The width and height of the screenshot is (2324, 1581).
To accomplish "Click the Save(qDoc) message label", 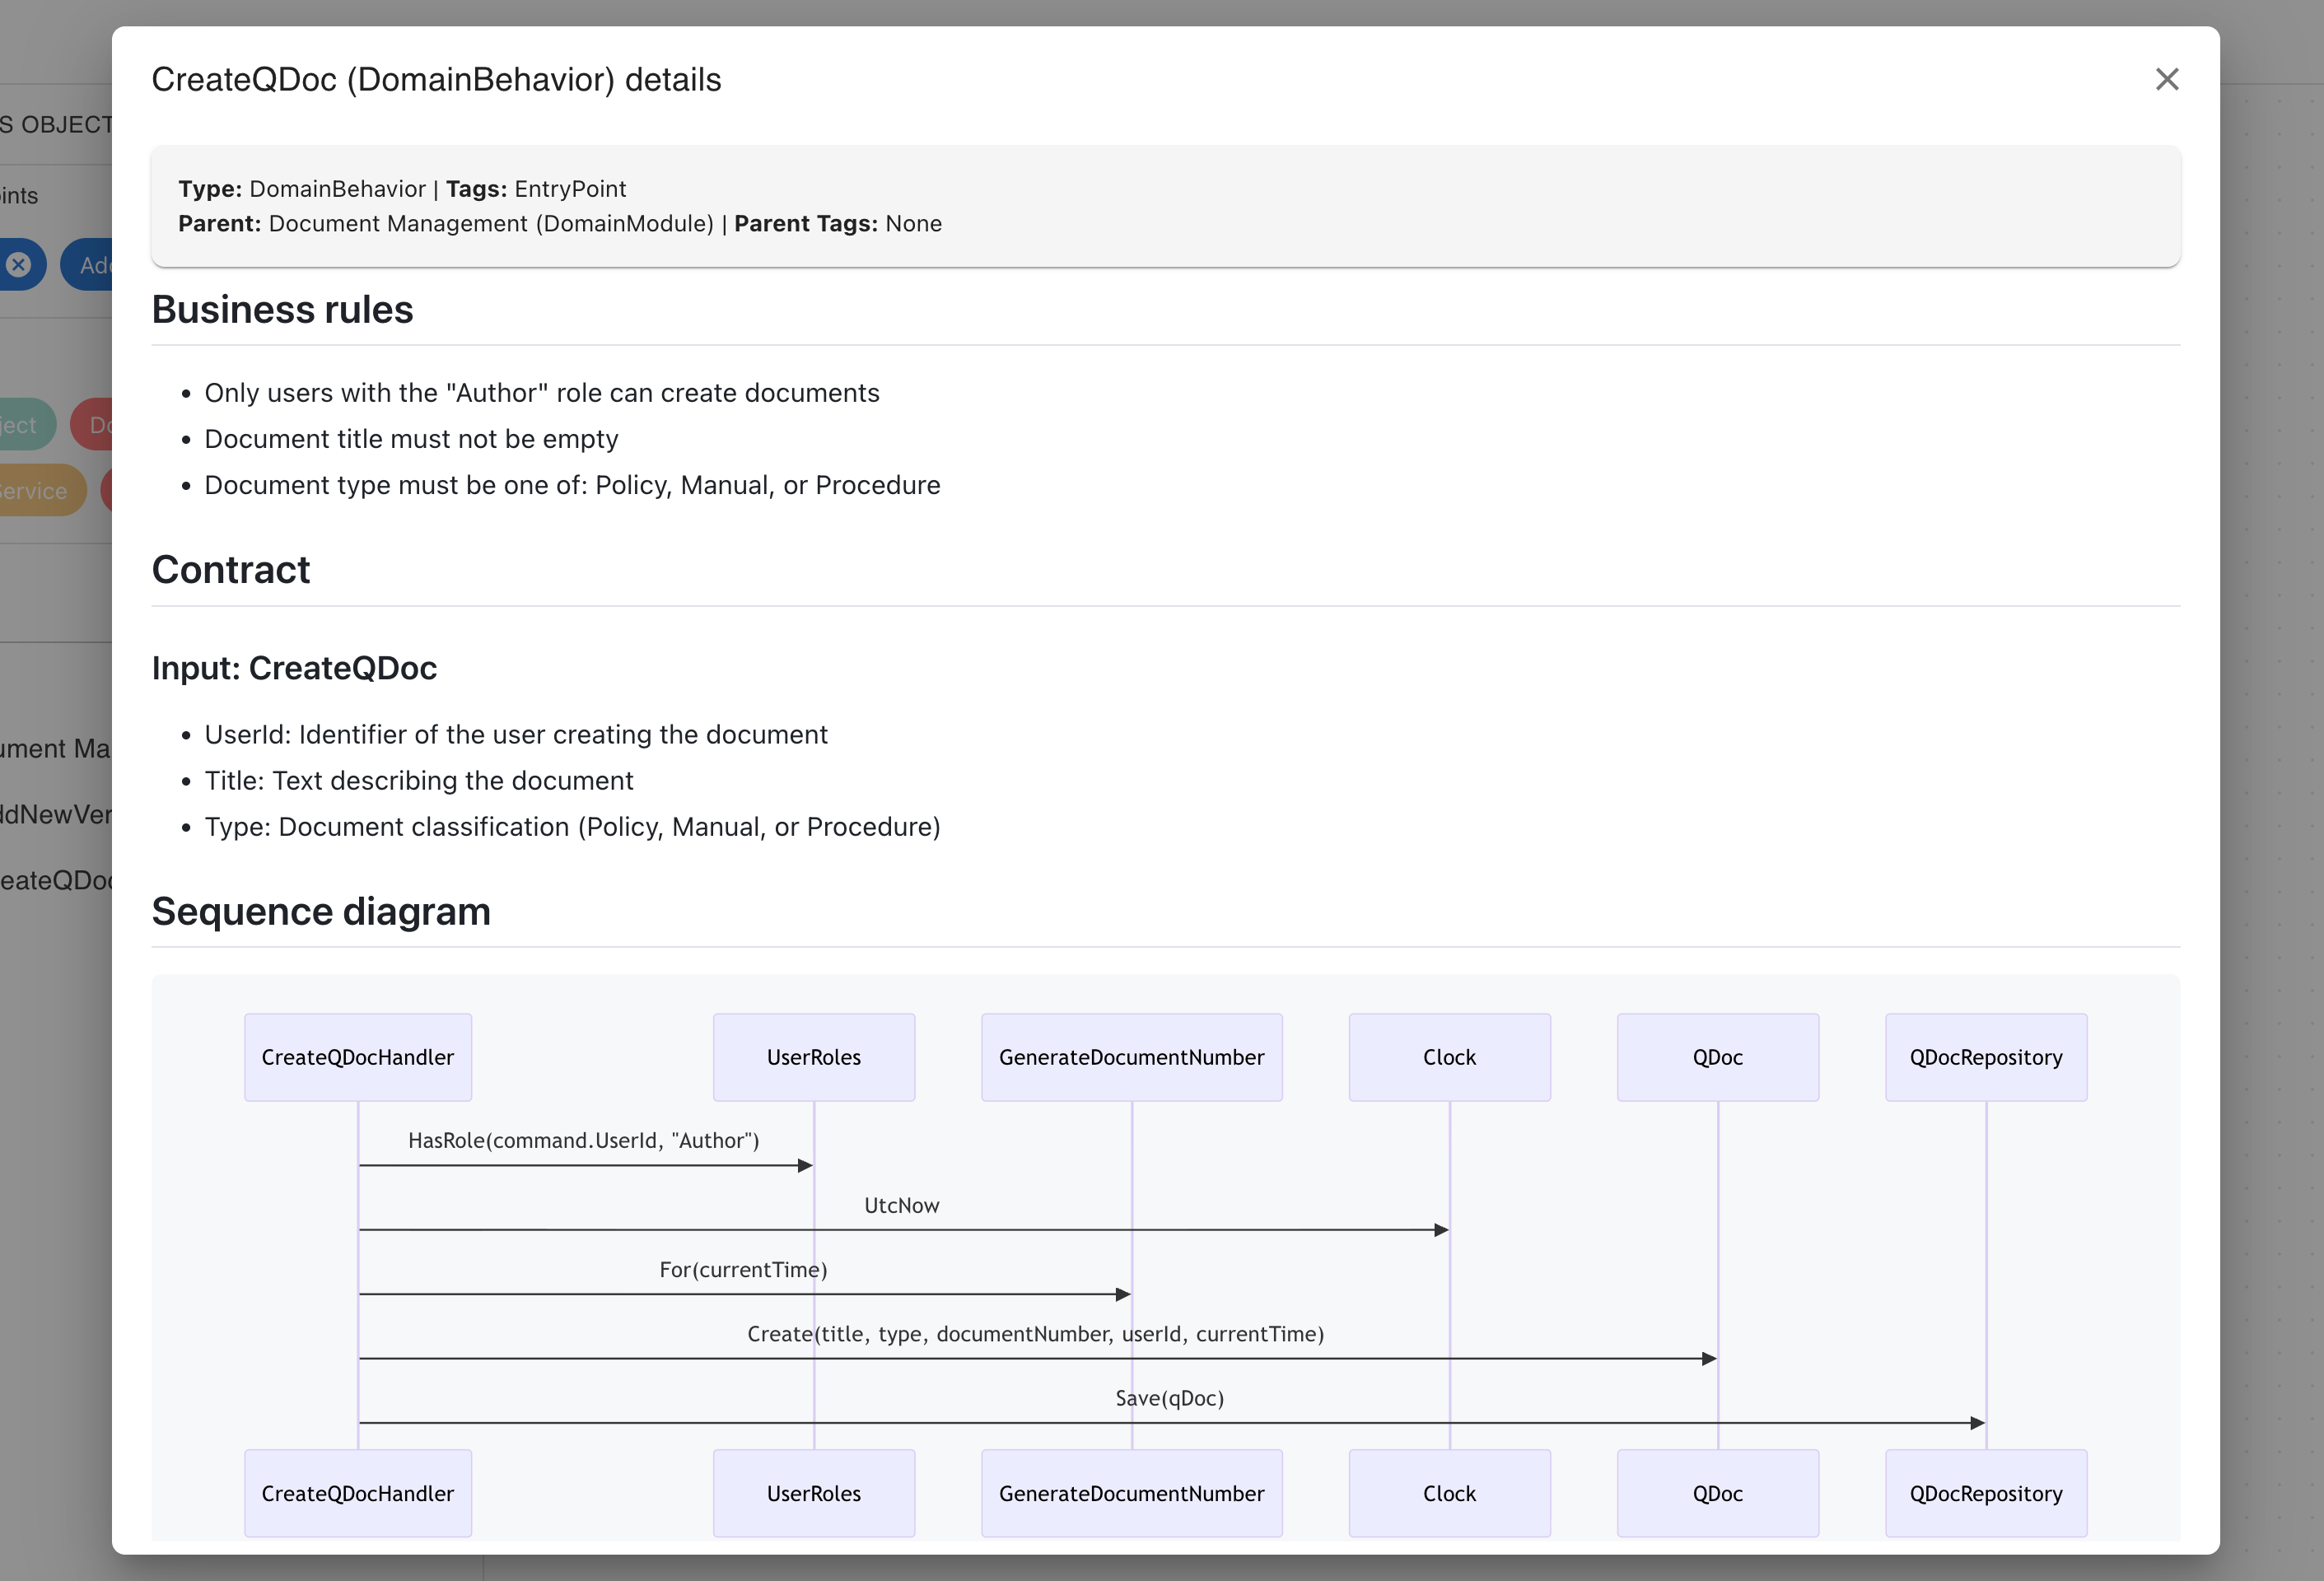I will [1169, 1398].
